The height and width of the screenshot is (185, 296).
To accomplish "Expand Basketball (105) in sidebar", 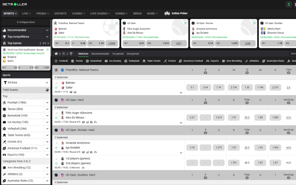I will [47, 115].
